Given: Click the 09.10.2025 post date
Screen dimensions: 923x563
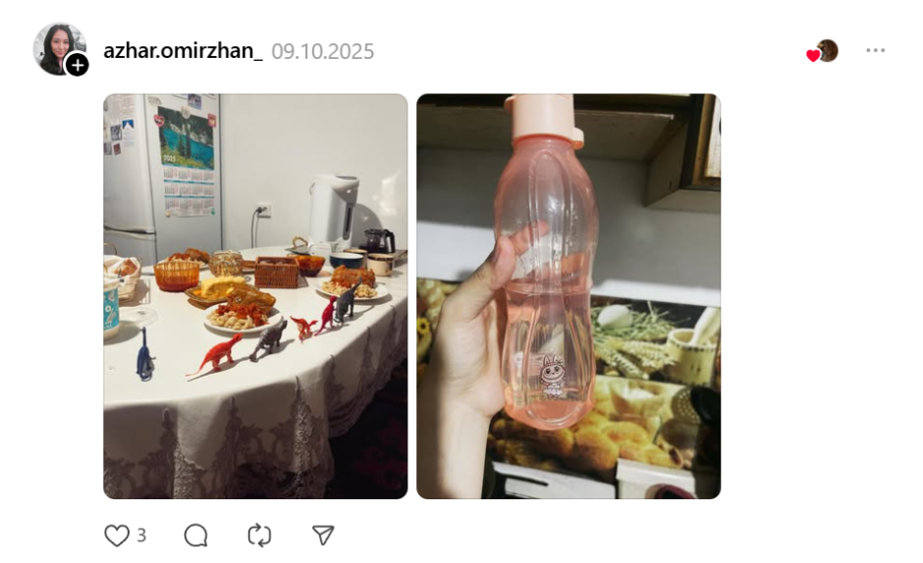Looking at the screenshot, I should pyautogui.click(x=323, y=52).
